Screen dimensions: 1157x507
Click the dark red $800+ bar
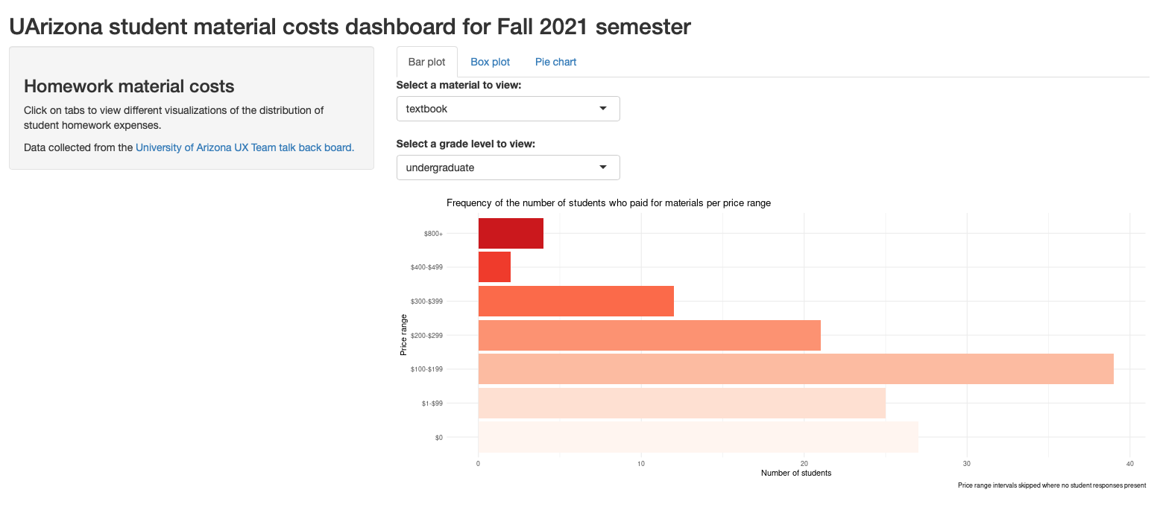(511, 233)
